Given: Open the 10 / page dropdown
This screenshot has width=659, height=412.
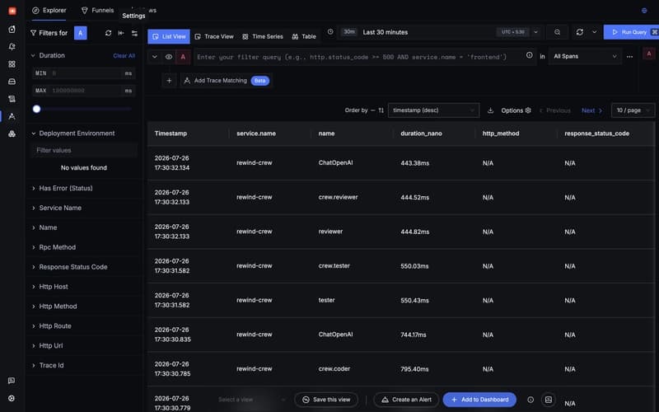Looking at the screenshot, I should [x=633, y=110].
